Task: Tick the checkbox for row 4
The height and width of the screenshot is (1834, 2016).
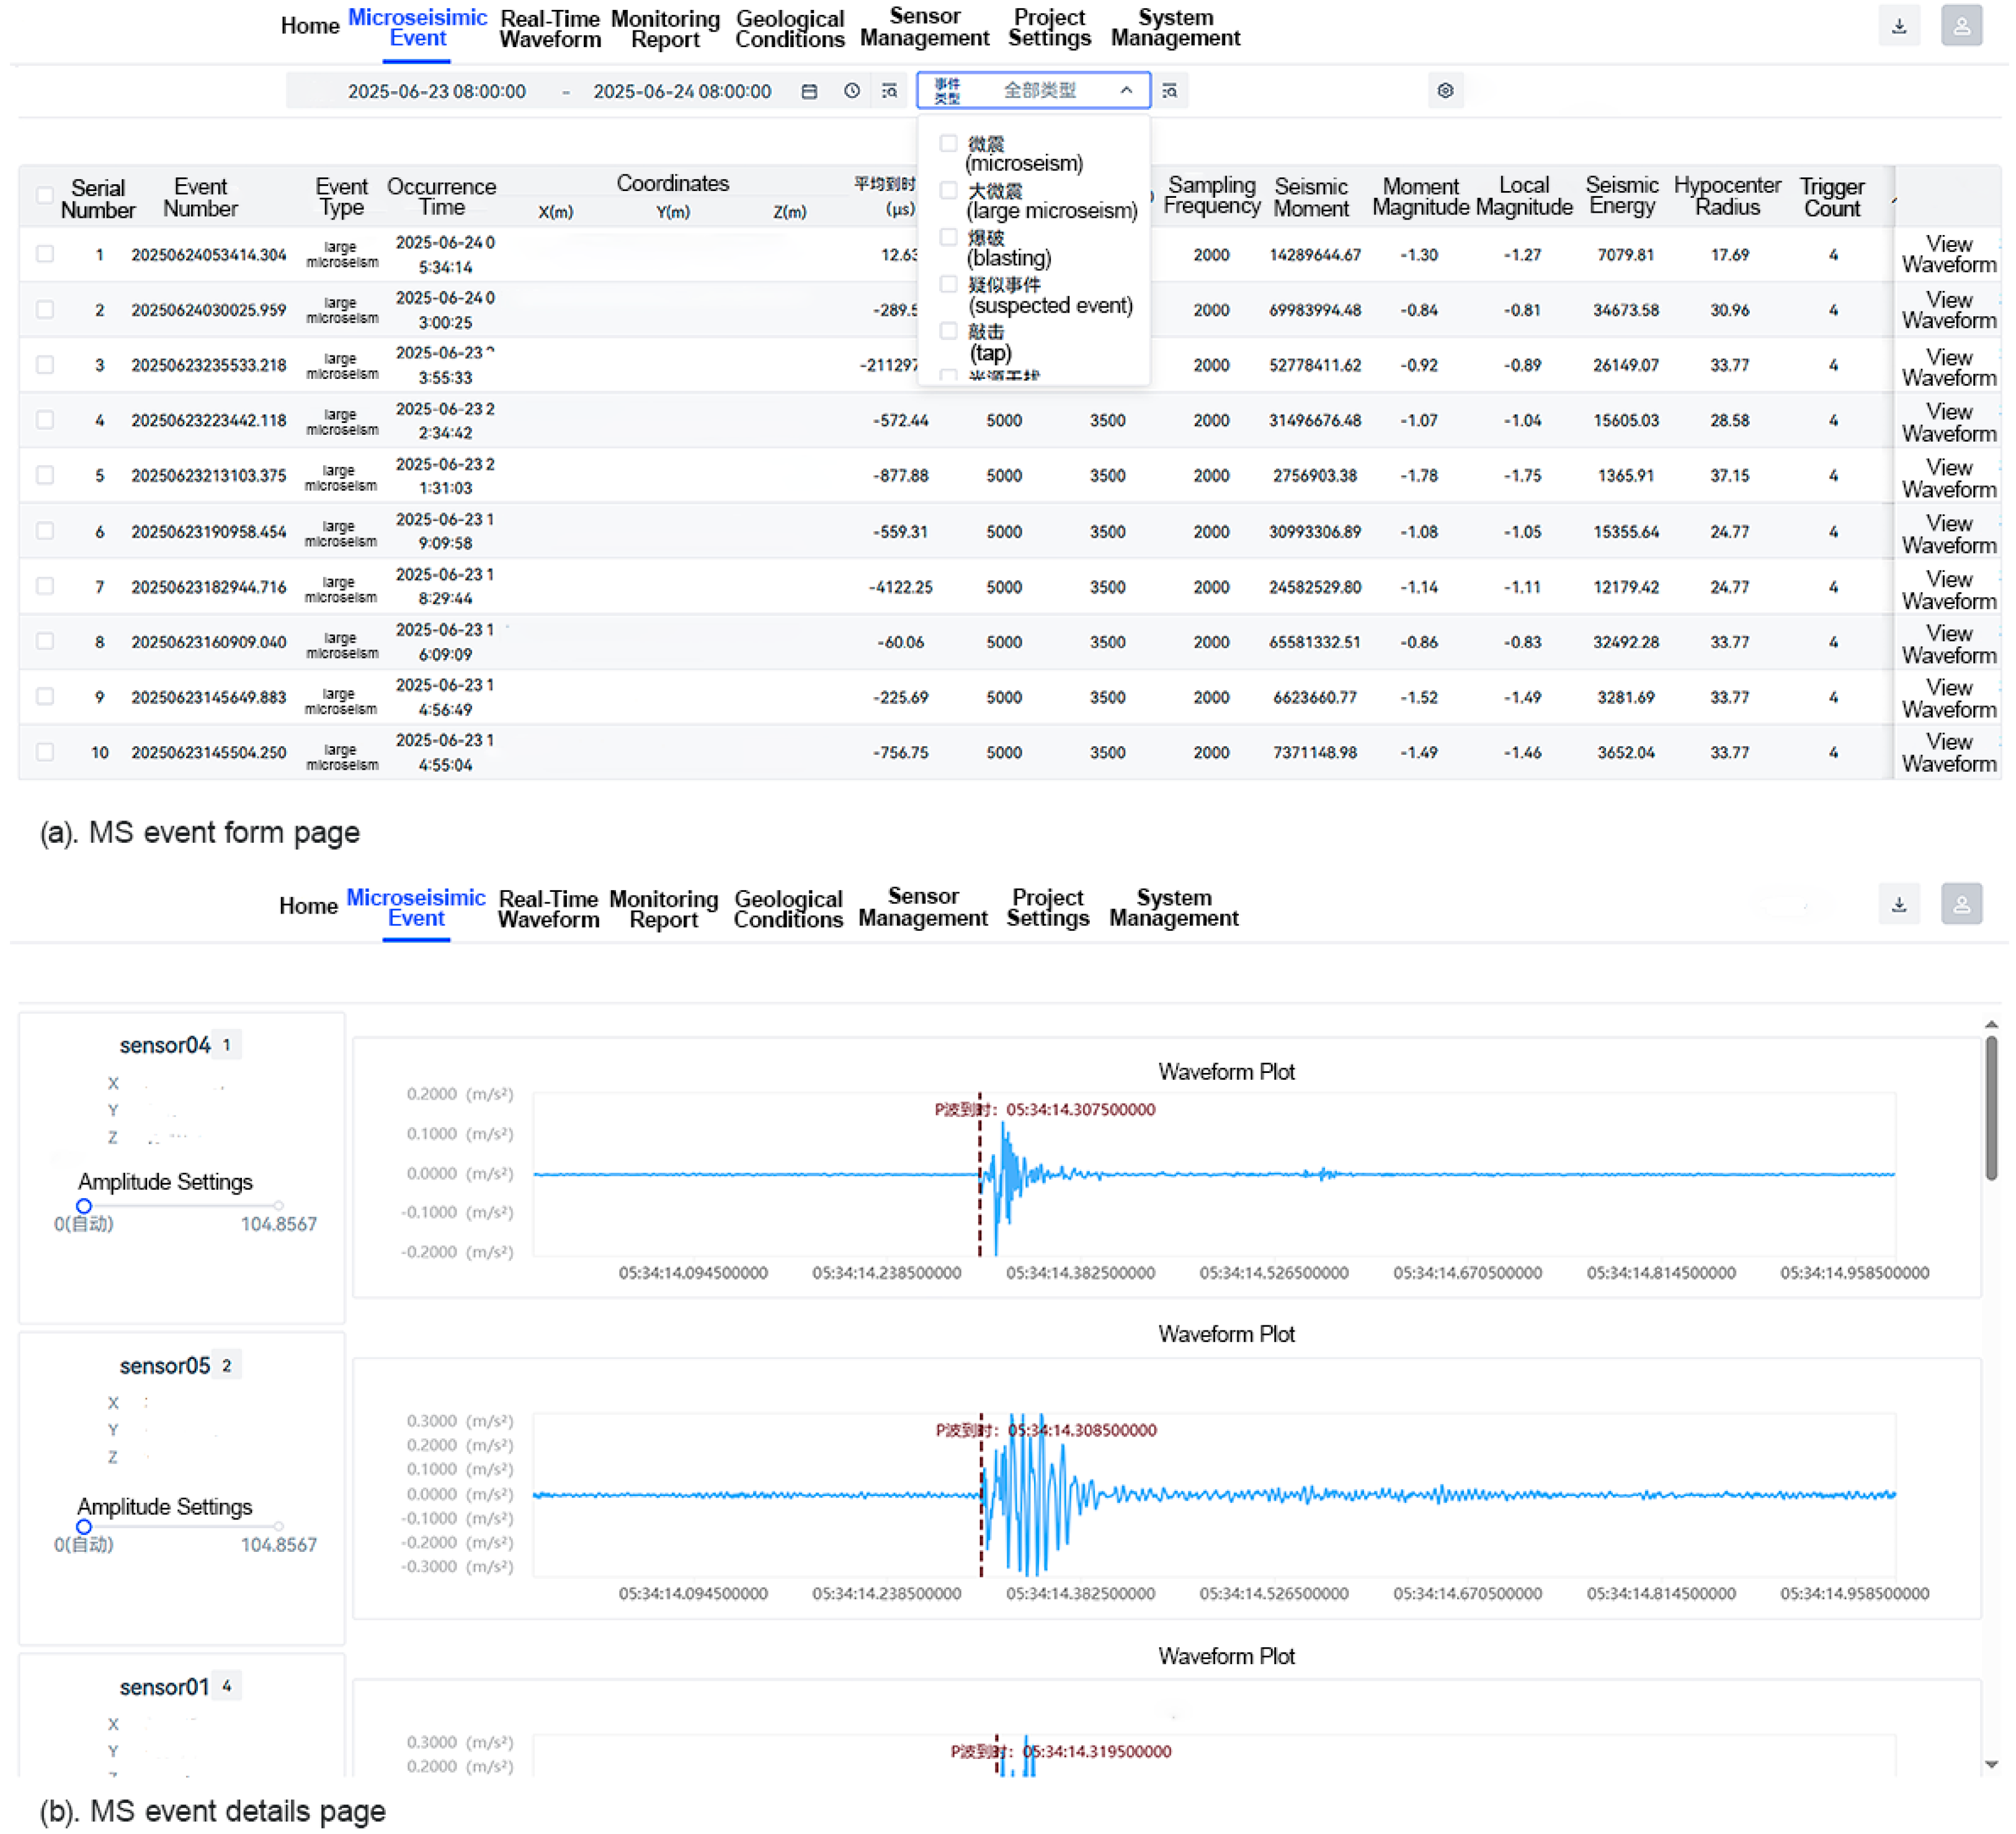Action: 45,420
